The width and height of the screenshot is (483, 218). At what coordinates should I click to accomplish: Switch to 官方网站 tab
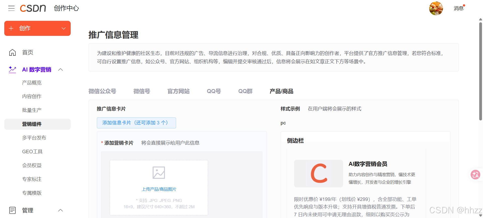[179, 91]
